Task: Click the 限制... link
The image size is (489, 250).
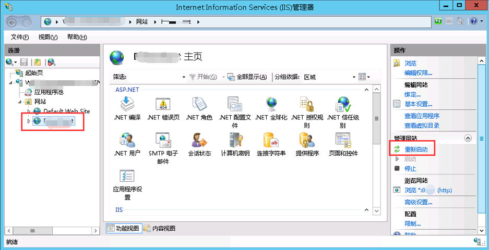Action: click(x=413, y=224)
